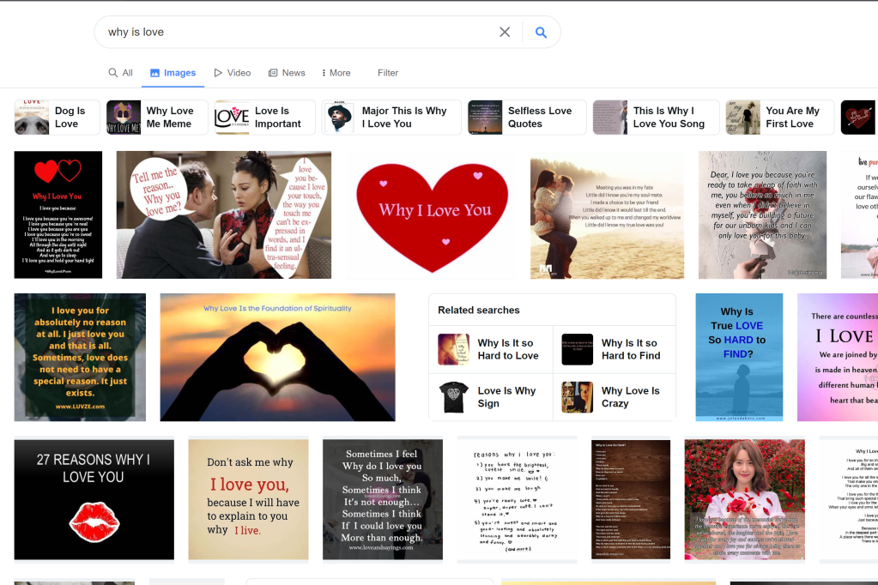Image resolution: width=878 pixels, height=585 pixels.
Task: Select the 'Love Is Important' suggestion chip
Action: (264, 118)
